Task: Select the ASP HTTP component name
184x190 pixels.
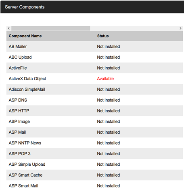Action: (19, 111)
